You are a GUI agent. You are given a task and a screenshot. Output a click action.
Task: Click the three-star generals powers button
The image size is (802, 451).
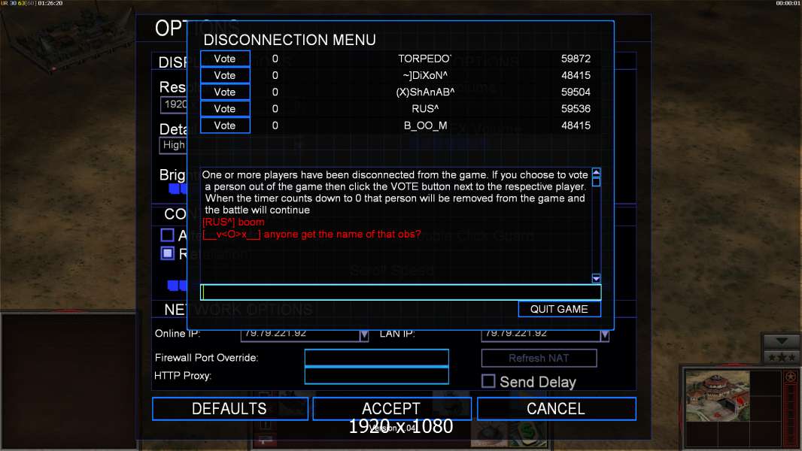pyautogui.click(x=782, y=357)
